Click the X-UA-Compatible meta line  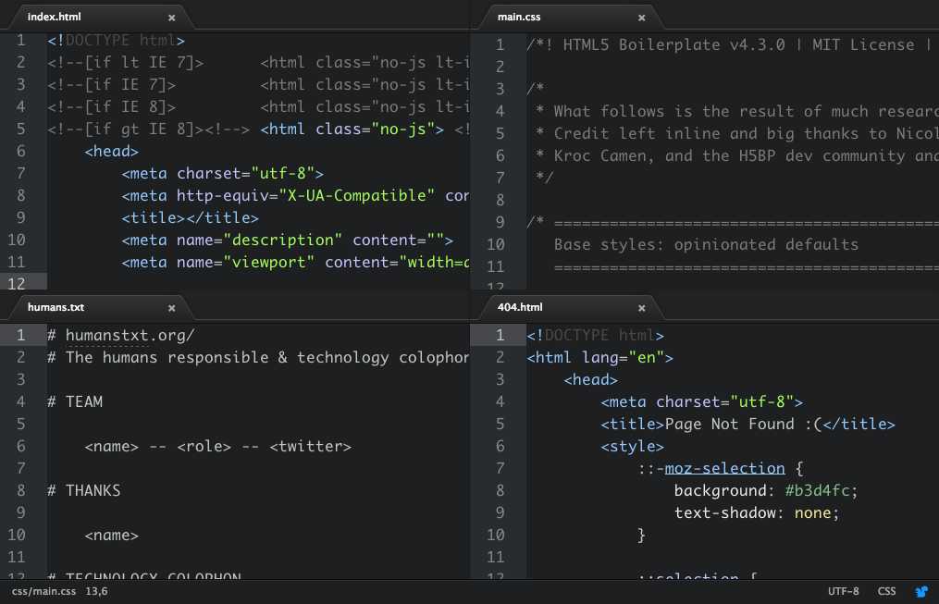click(296, 196)
